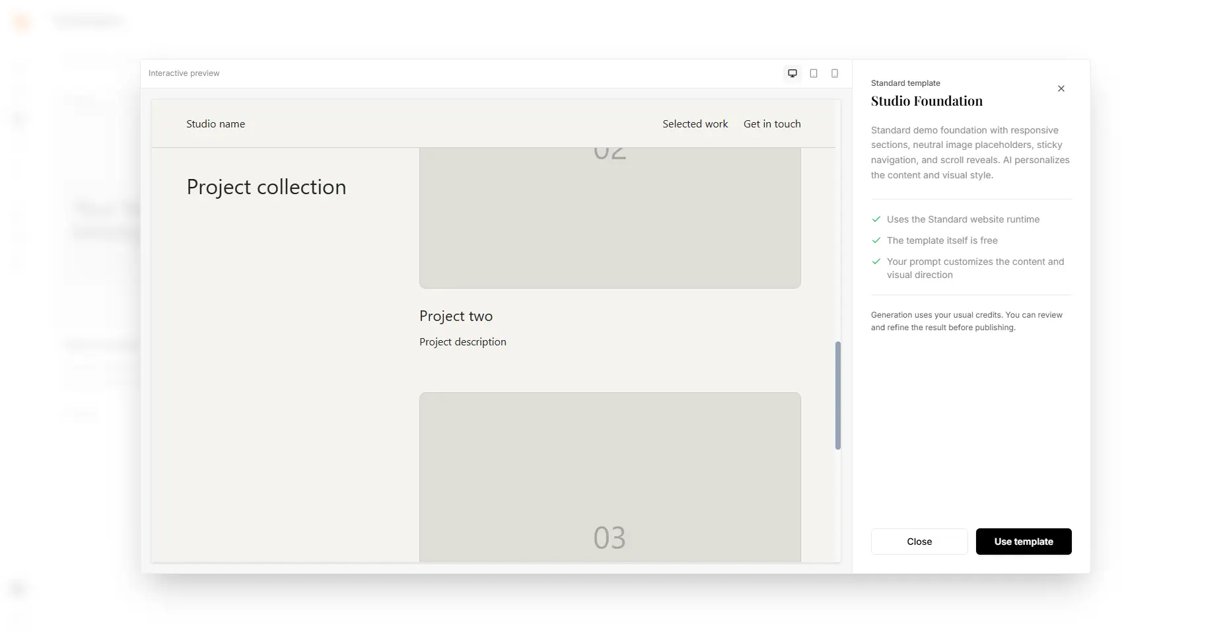Click 'Uses the Standard website runtime' text
Image resolution: width=1231 pixels, height=632 pixels.
963,219
